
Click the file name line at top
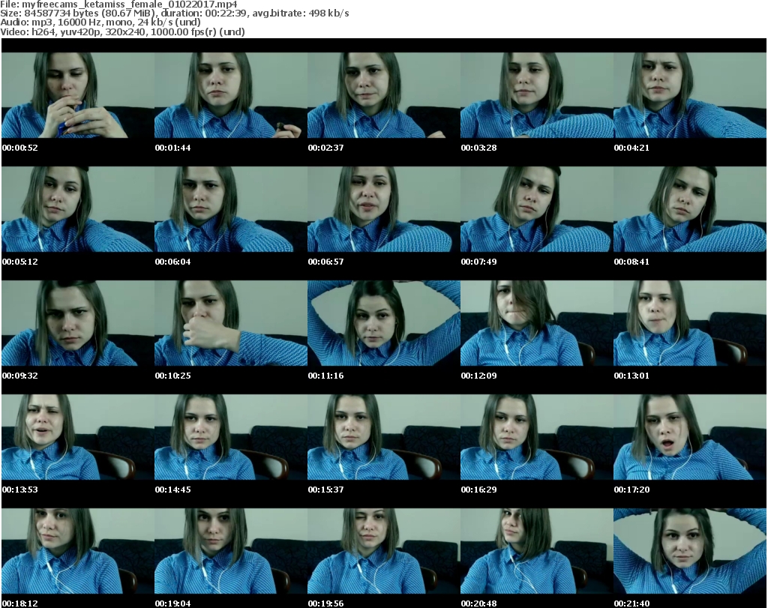[119, 4]
